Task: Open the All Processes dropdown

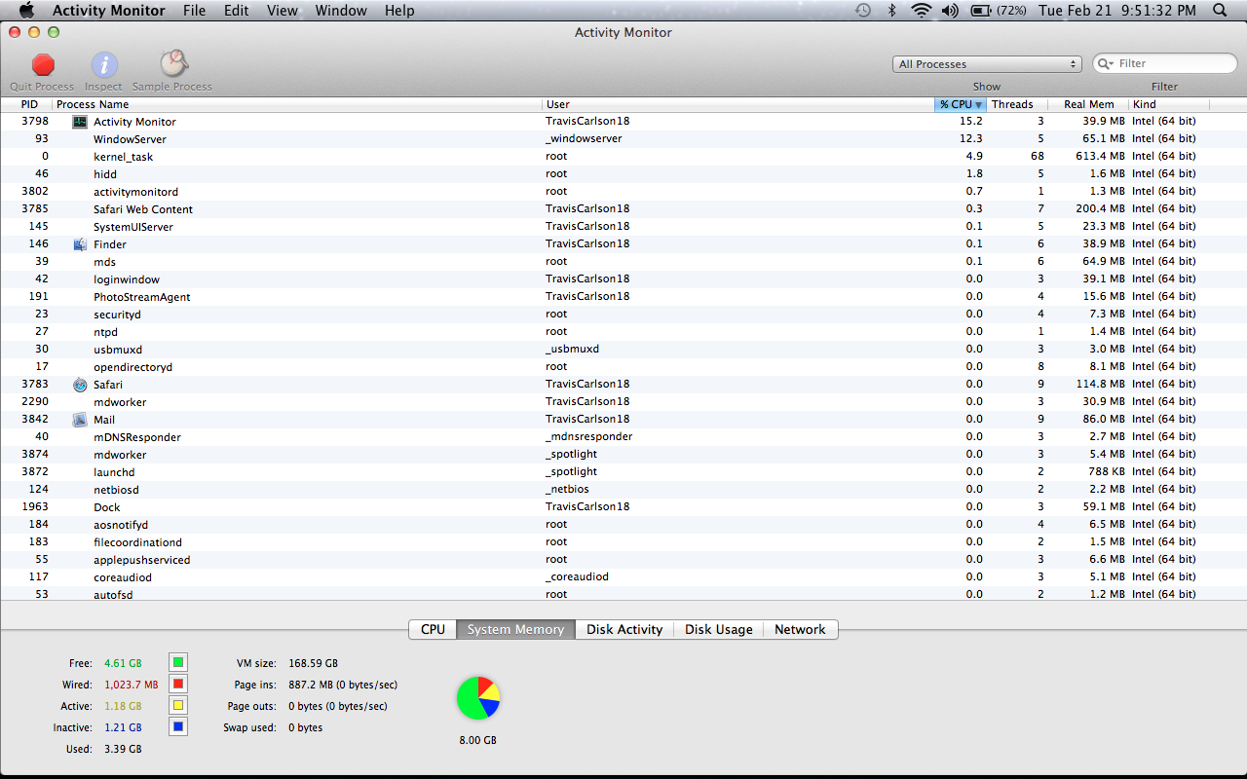Action: point(987,64)
